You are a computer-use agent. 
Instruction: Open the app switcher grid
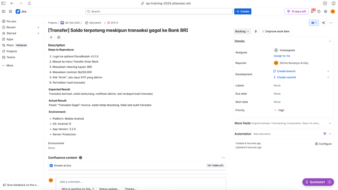[x=10, y=11]
